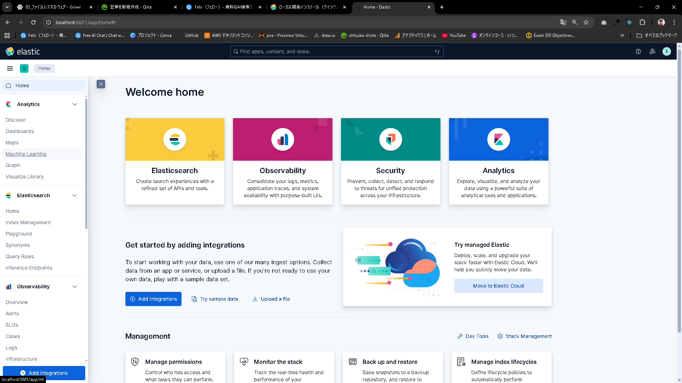Click Move to Elastic Cloud button
The height and width of the screenshot is (383, 682).
click(x=498, y=286)
